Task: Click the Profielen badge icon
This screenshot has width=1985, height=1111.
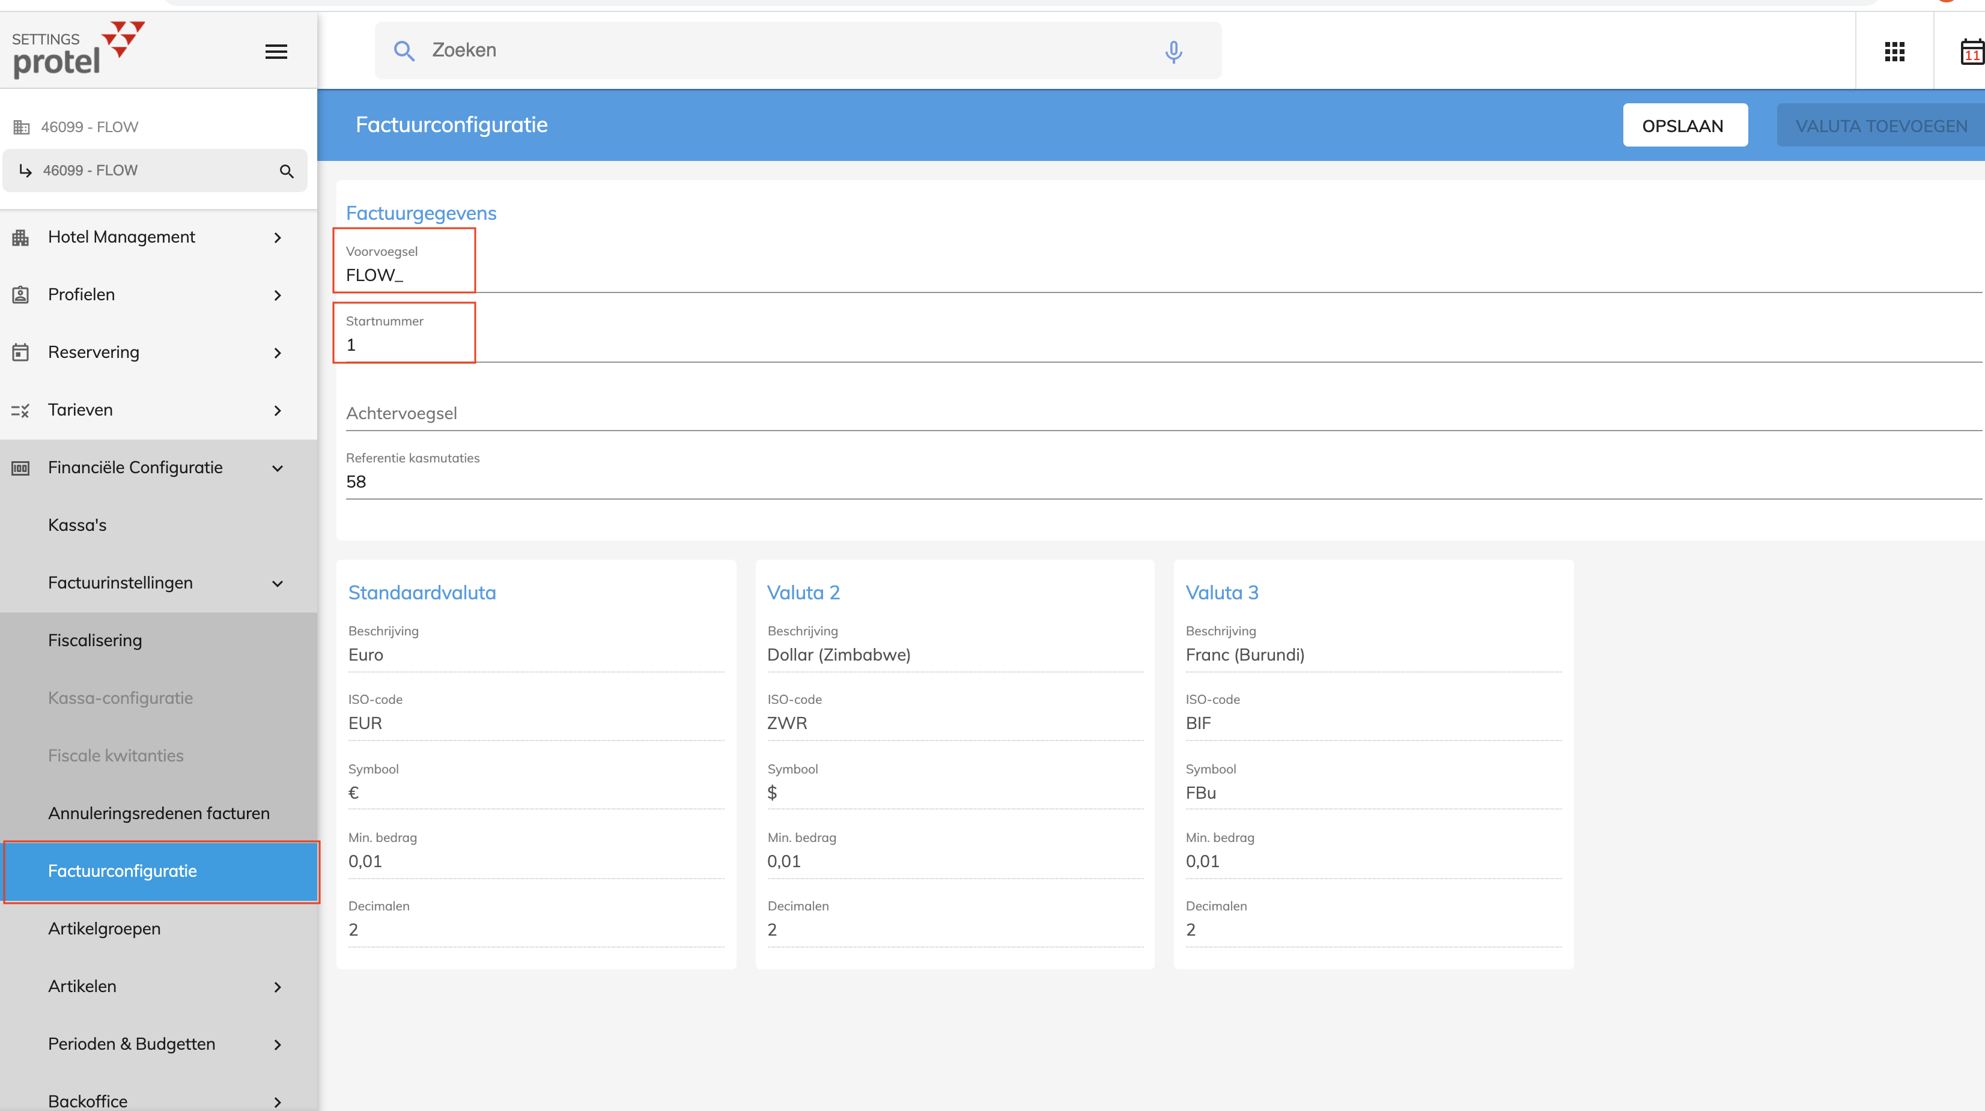Action: point(21,295)
